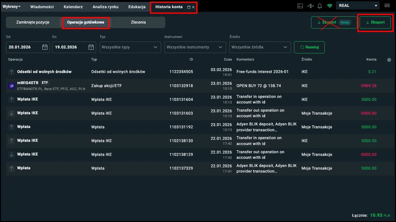Switch to the Zamknięte pozycje tab
The width and height of the screenshot is (396, 222).
(33, 22)
